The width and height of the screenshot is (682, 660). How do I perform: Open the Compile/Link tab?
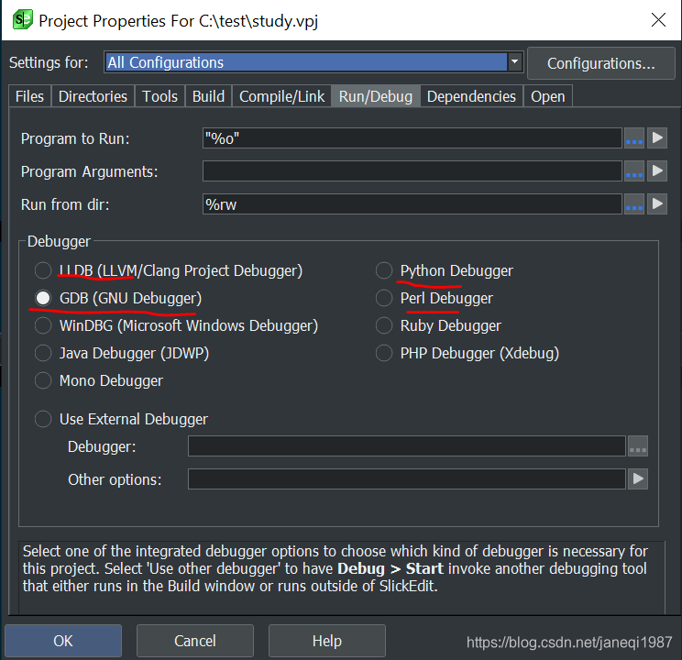pos(281,96)
